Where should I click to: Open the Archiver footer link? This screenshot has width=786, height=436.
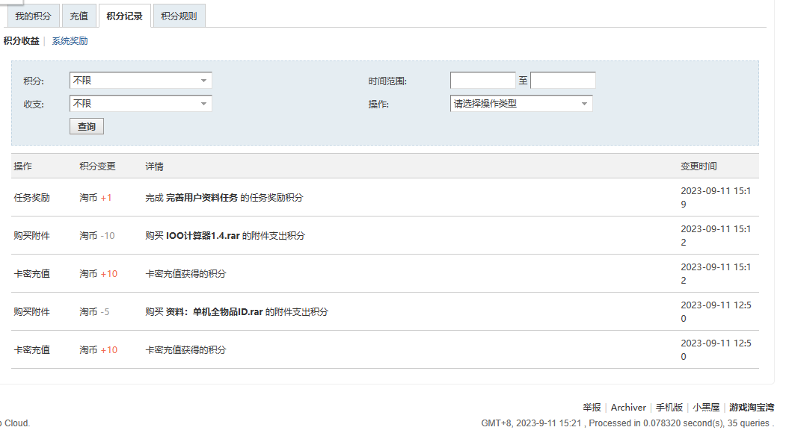pos(628,408)
